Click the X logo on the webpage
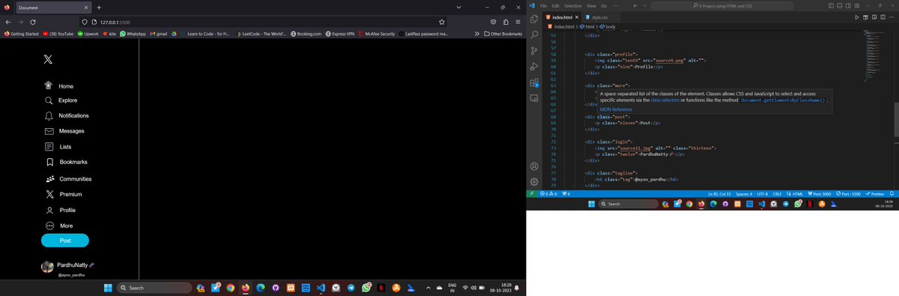 pyautogui.click(x=49, y=59)
